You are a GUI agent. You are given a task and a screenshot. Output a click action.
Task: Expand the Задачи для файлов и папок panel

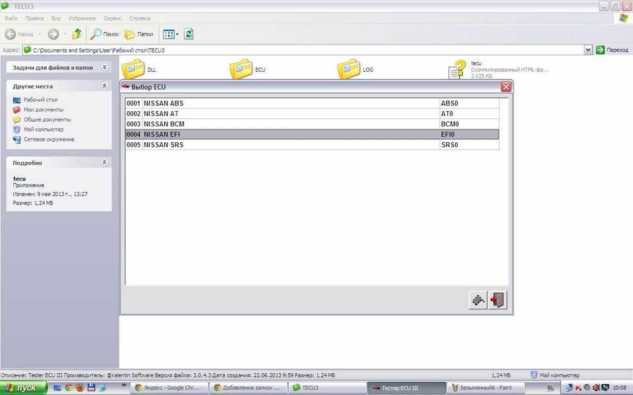click(104, 67)
